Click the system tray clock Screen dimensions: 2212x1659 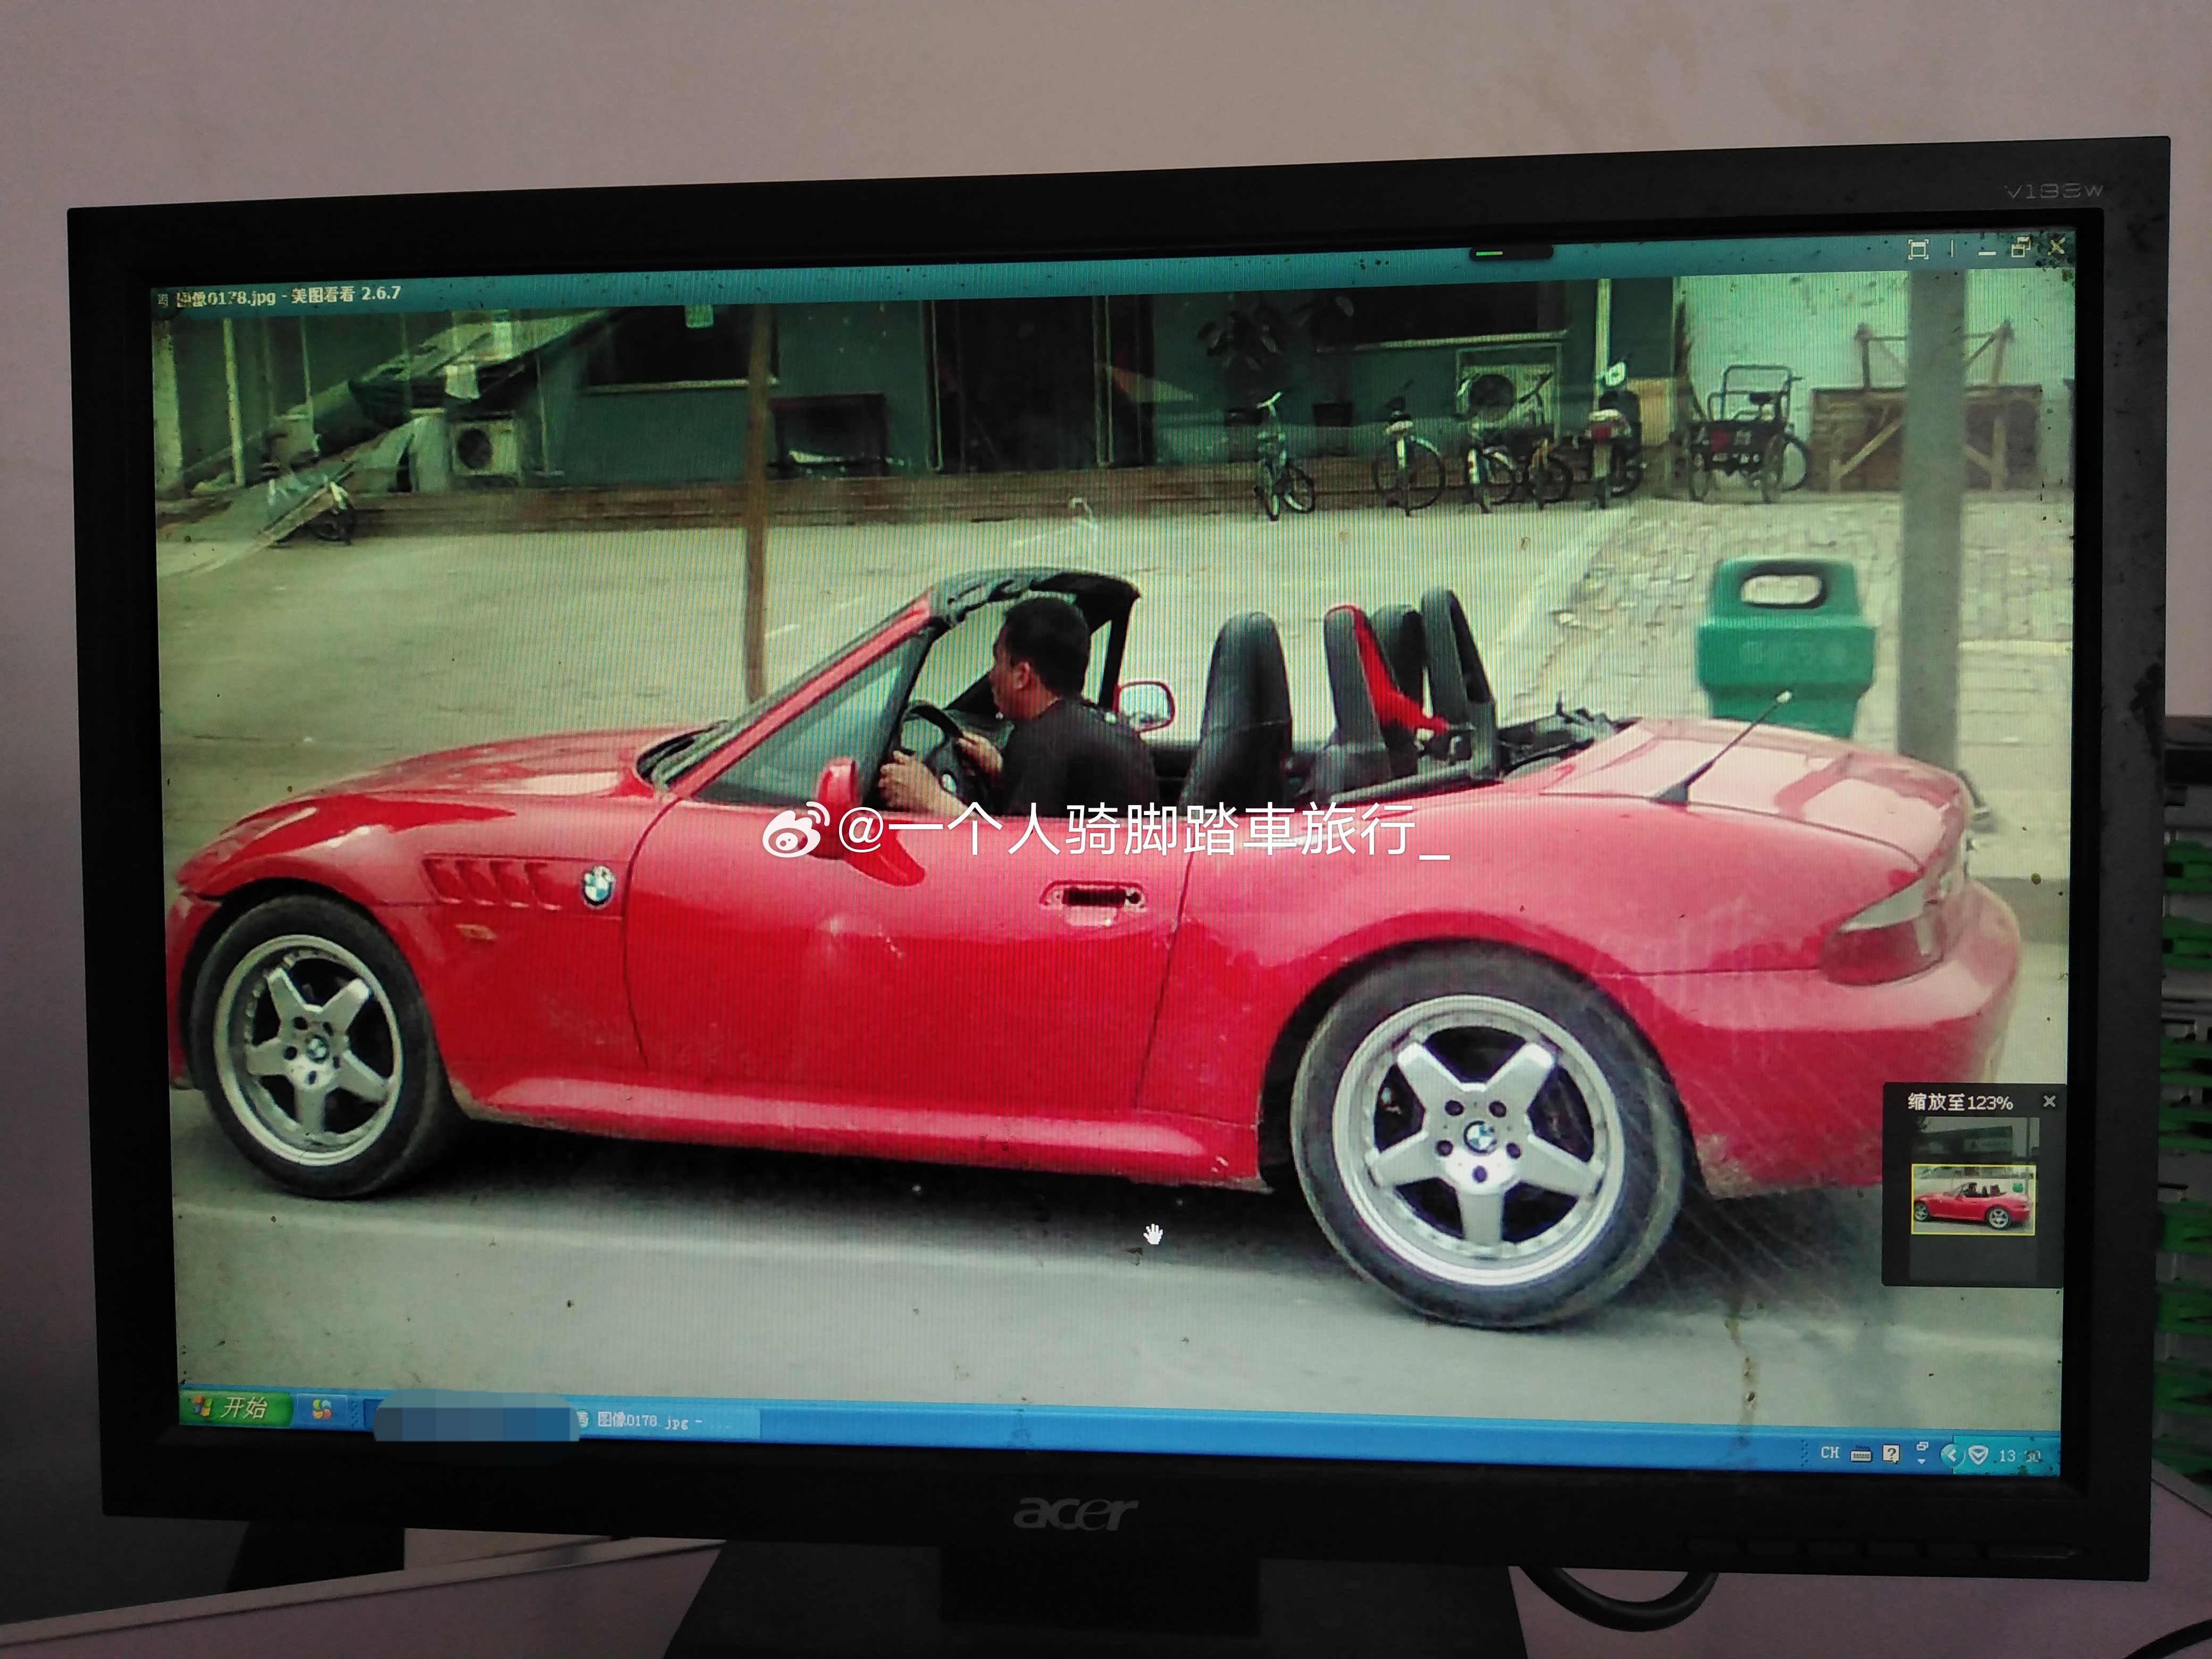(x=2019, y=1456)
